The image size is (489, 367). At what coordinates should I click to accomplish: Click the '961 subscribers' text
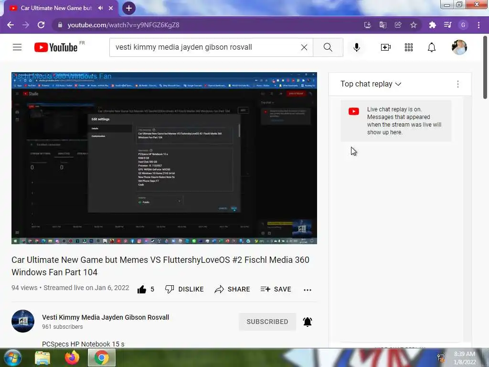63,327
